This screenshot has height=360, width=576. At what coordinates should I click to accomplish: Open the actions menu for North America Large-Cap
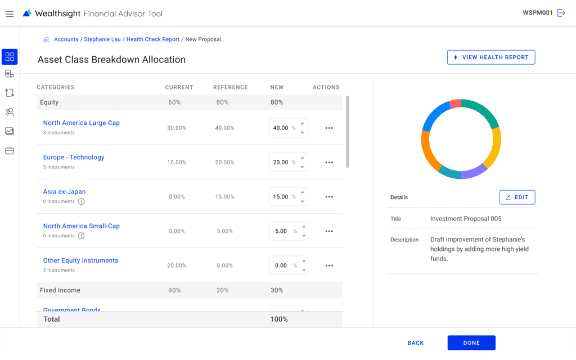329,128
